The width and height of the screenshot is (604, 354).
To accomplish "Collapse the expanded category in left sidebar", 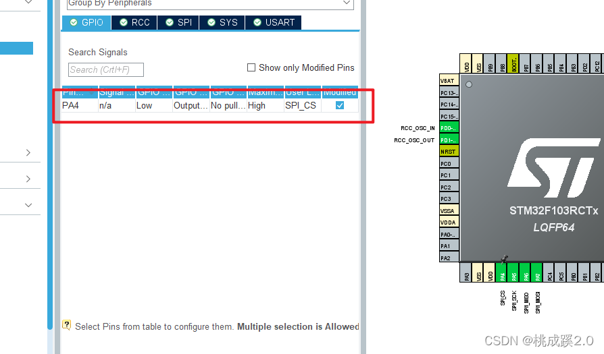I will [28, 204].
